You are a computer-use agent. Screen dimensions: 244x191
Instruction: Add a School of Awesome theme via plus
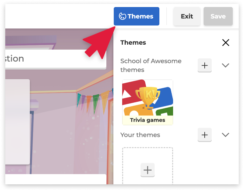coord(205,65)
